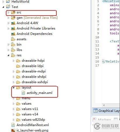Expand the values folder arrow
Viewport: 120px width, 132px height.
pos(13,104)
